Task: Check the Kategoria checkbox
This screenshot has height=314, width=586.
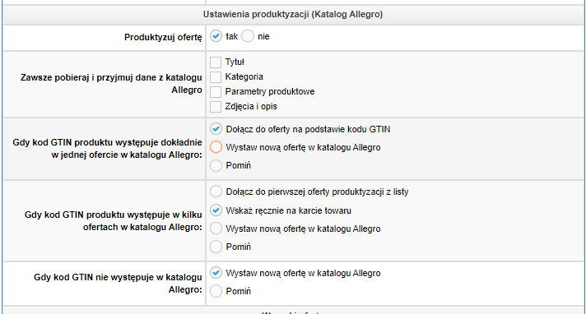Action: point(216,77)
